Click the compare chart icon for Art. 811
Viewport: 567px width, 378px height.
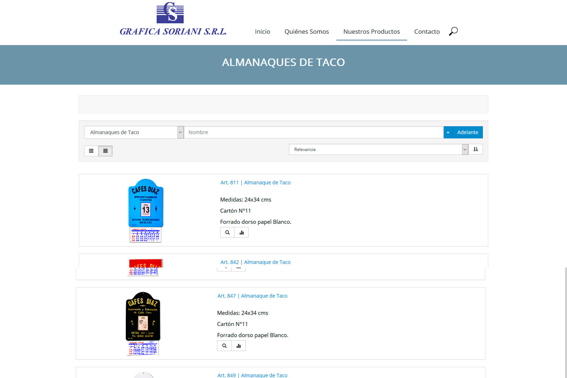[242, 233]
